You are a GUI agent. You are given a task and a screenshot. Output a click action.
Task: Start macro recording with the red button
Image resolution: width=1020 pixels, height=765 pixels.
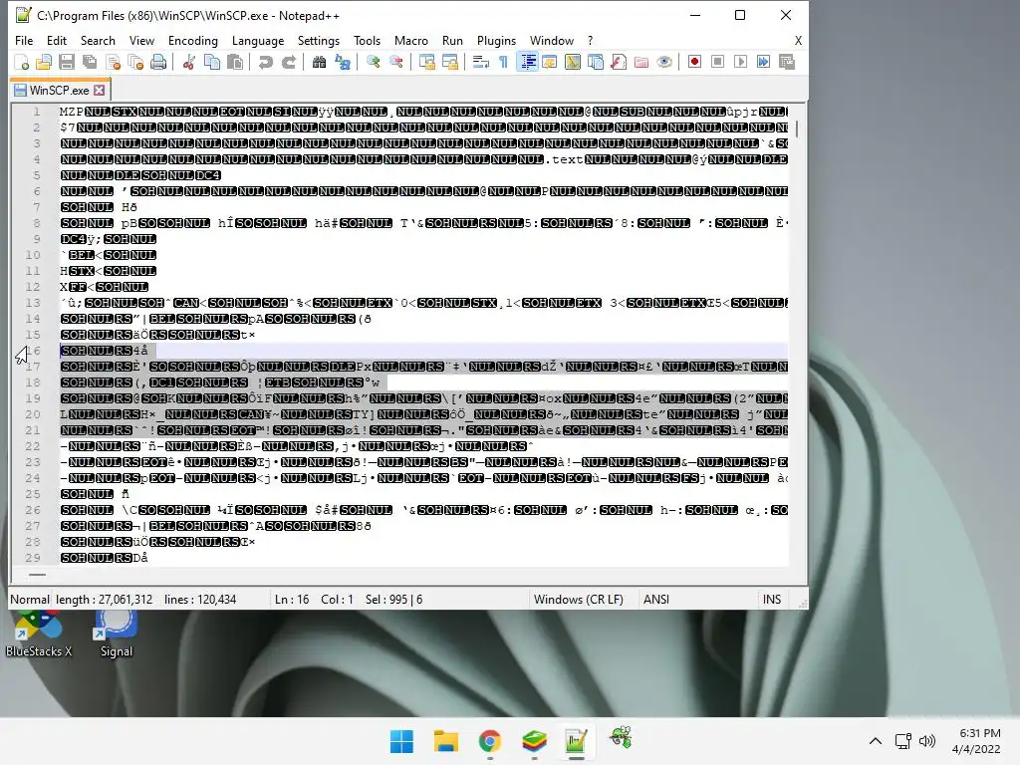[694, 63]
